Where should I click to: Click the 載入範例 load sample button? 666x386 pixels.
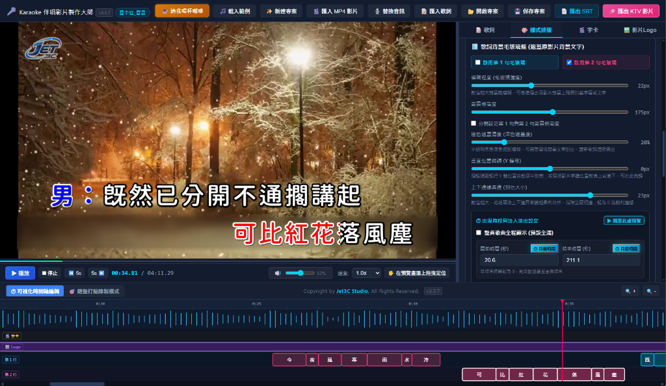[x=234, y=11]
